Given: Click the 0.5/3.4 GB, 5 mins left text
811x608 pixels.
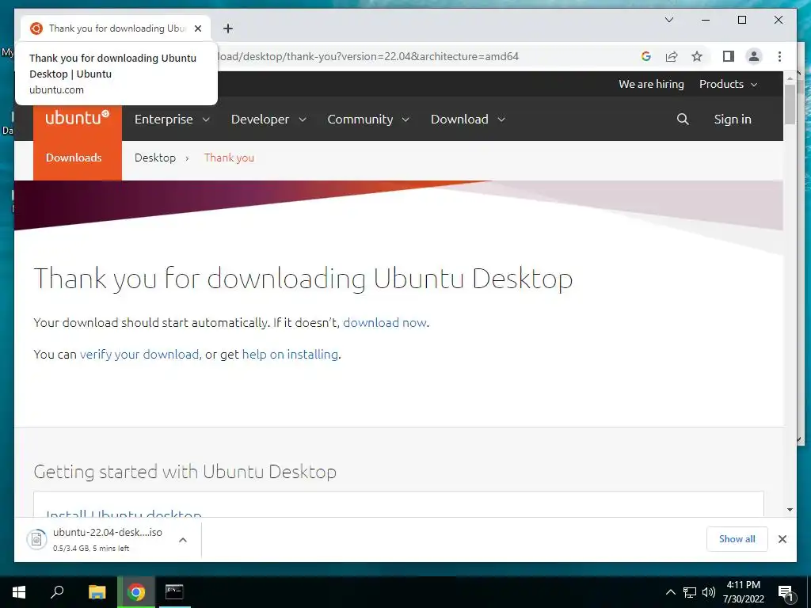Looking at the screenshot, I should click(x=91, y=548).
